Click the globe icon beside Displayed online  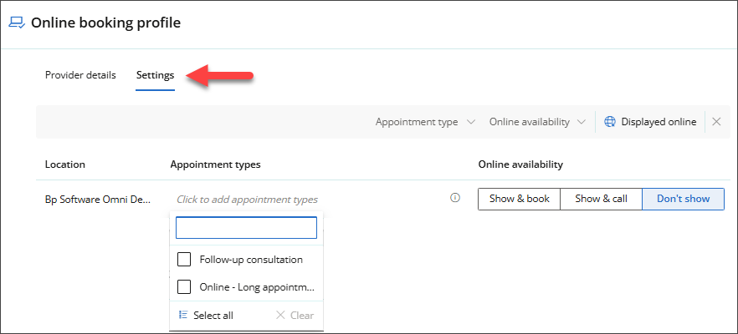609,122
